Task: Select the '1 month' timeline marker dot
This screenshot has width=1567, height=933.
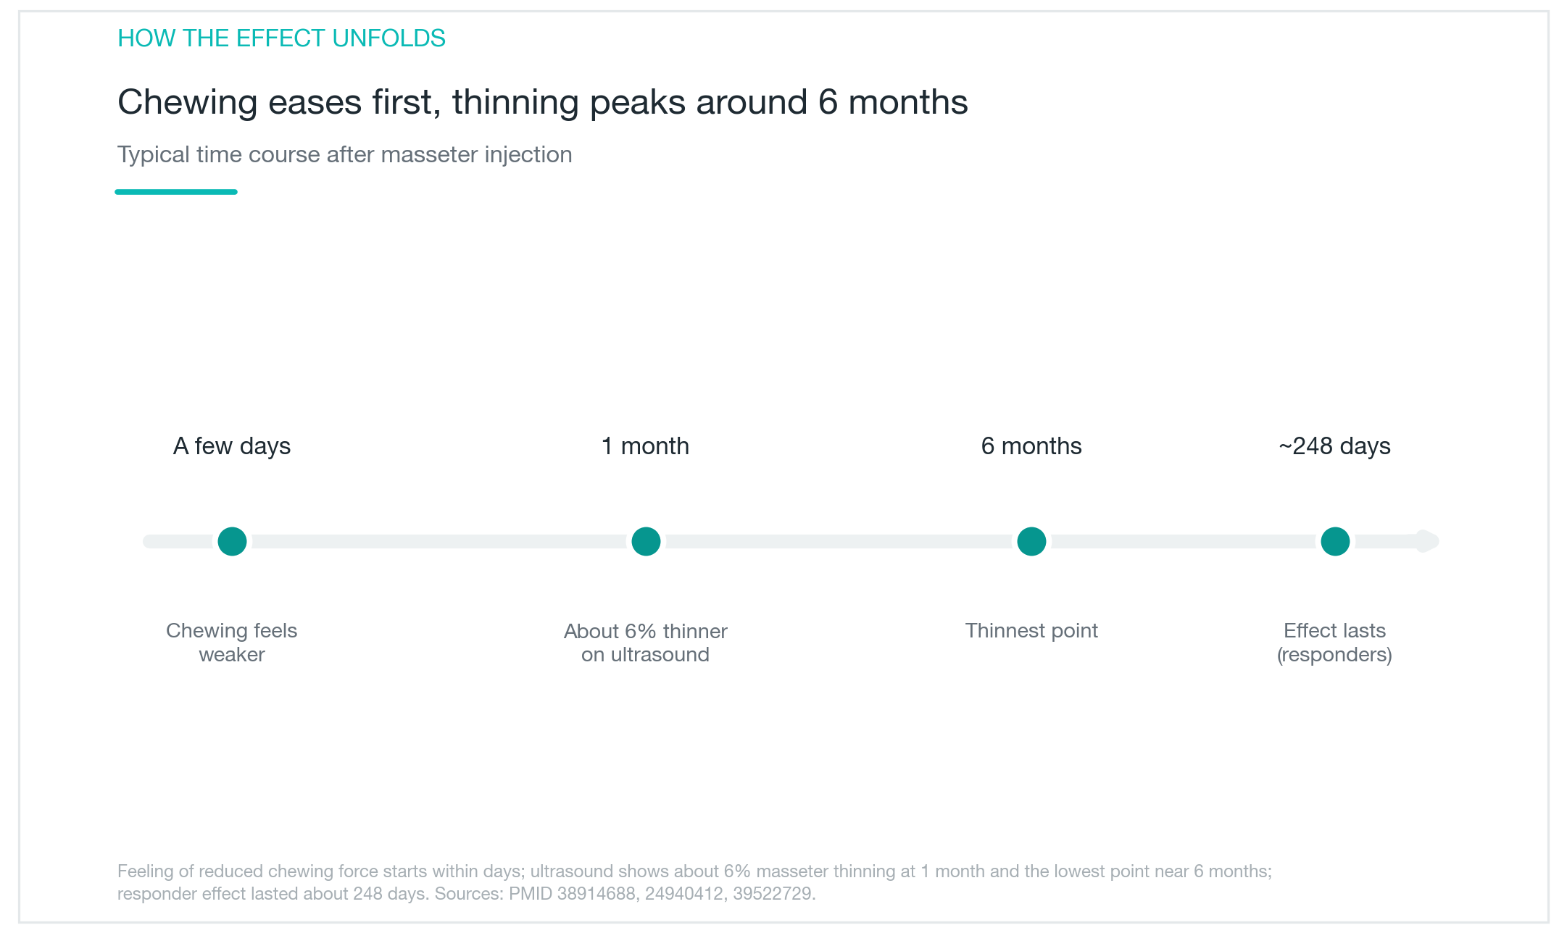Action: click(646, 541)
